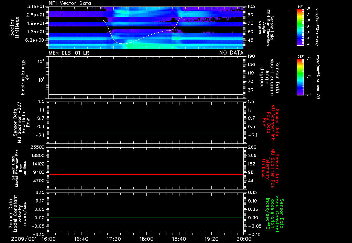Viewport: 352px width, 243px height.
Task: Click the "Electron Energy eV" axis title
Action: (25, 77)
